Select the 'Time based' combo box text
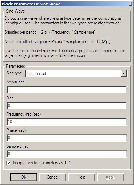The height and width of the screenshot is (185, 134). click(x=36, y=74)
